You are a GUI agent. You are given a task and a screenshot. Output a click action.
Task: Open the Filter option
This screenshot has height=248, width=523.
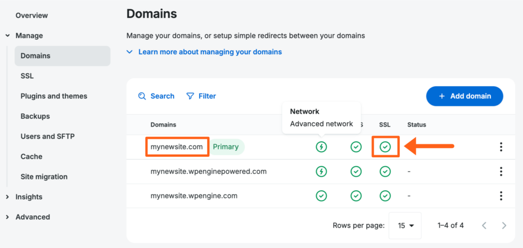[201, 96]
